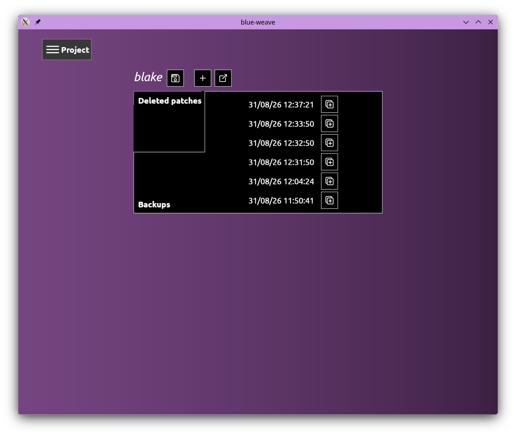The height and width of the screenshot is (436, 516).
Task: Select the Deleted patches section heading
Action: [170, 101]
